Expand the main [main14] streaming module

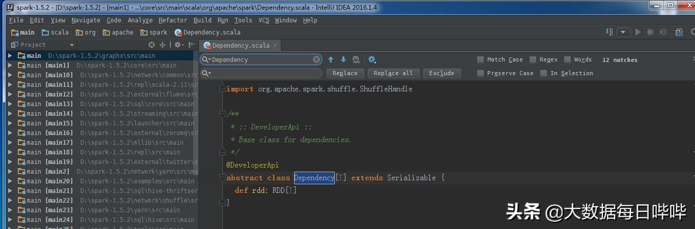coord(10,114)
